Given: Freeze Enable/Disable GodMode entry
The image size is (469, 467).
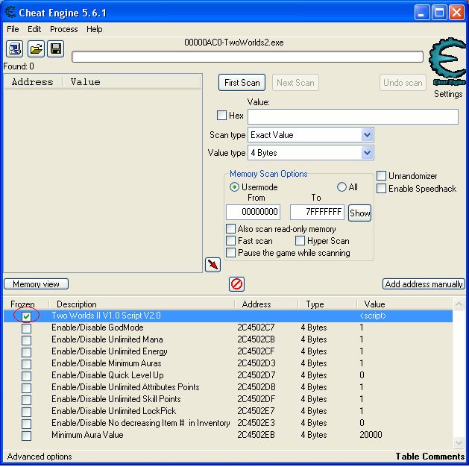Looking at the screenshot, I should click(26, 328).
